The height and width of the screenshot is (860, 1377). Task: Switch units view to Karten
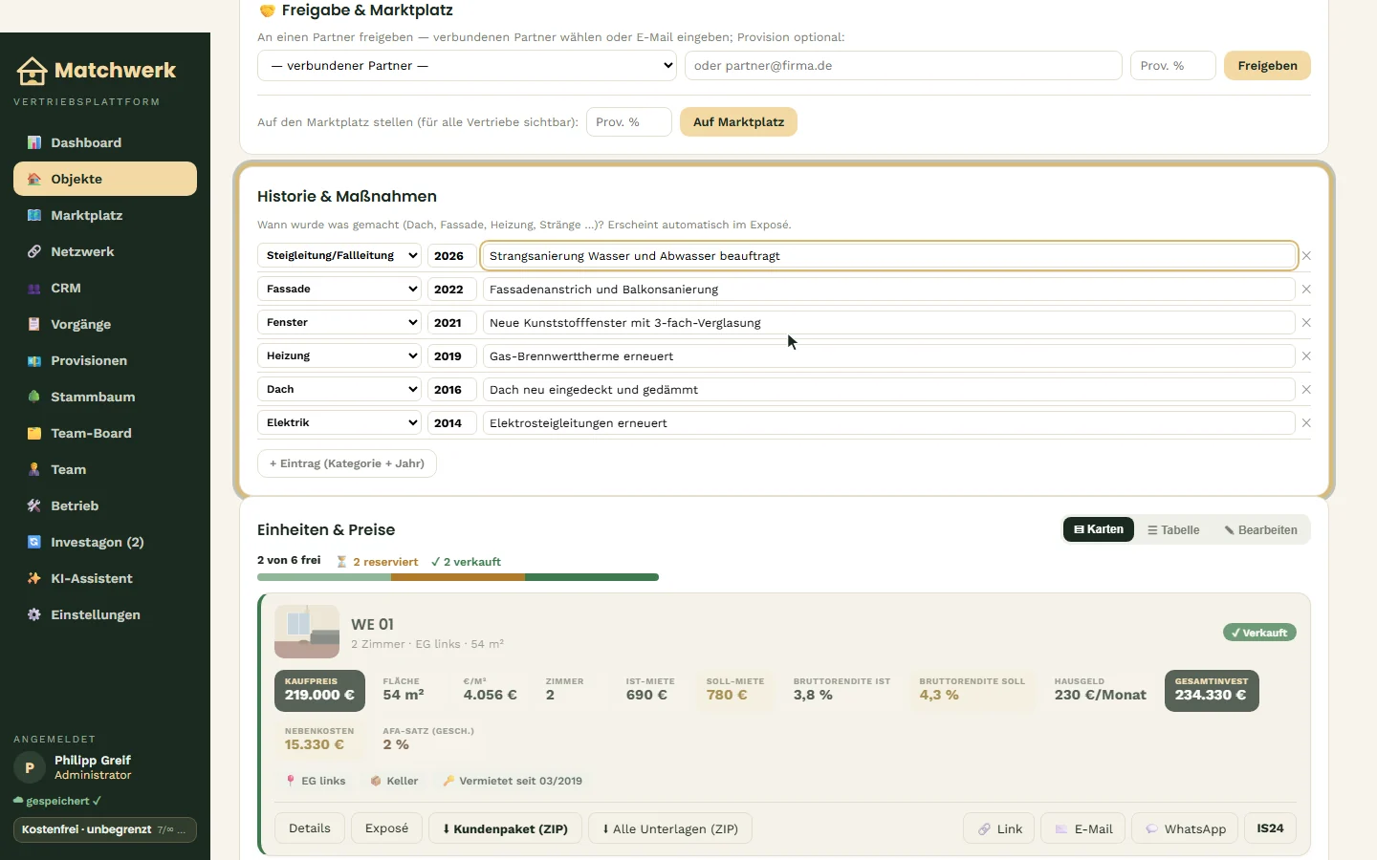click(x=1099, y=529)
